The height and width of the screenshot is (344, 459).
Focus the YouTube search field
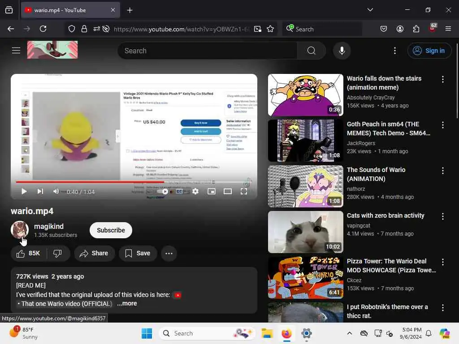point(207,51)
